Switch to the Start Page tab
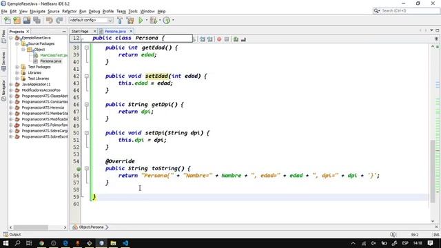 click(80, 31)
